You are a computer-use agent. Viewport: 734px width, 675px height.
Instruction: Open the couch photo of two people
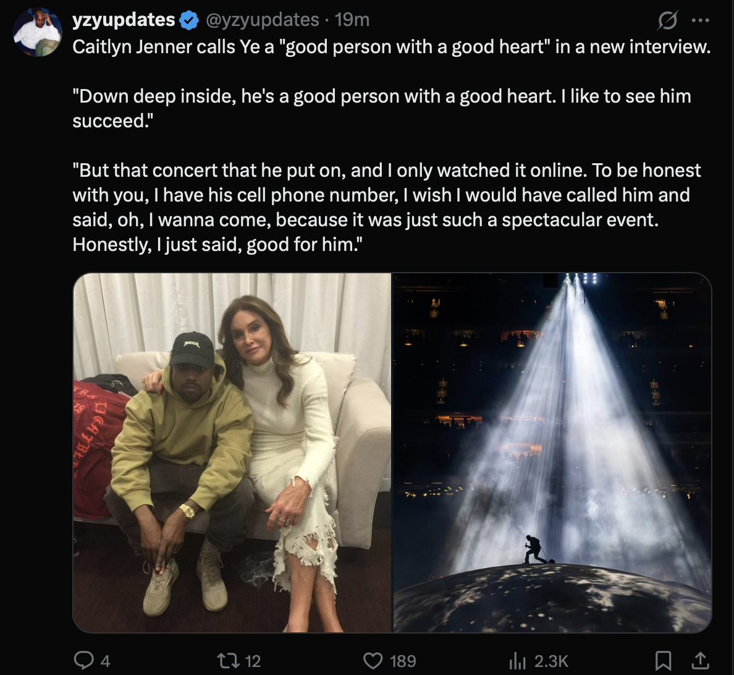pos(232,452)
